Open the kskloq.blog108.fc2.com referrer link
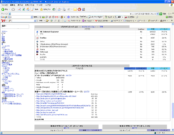174x135 pixels. pyautogui.click(x=56, y=96)
